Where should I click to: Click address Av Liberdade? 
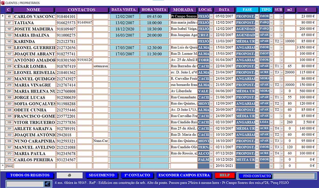tap(184, 91)
